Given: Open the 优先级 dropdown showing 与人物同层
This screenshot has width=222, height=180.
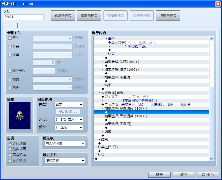Looking at the screenshot, I should tap(65, 144).
